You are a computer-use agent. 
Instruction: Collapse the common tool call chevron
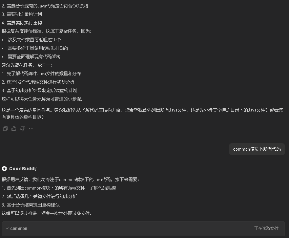(7, 229)
